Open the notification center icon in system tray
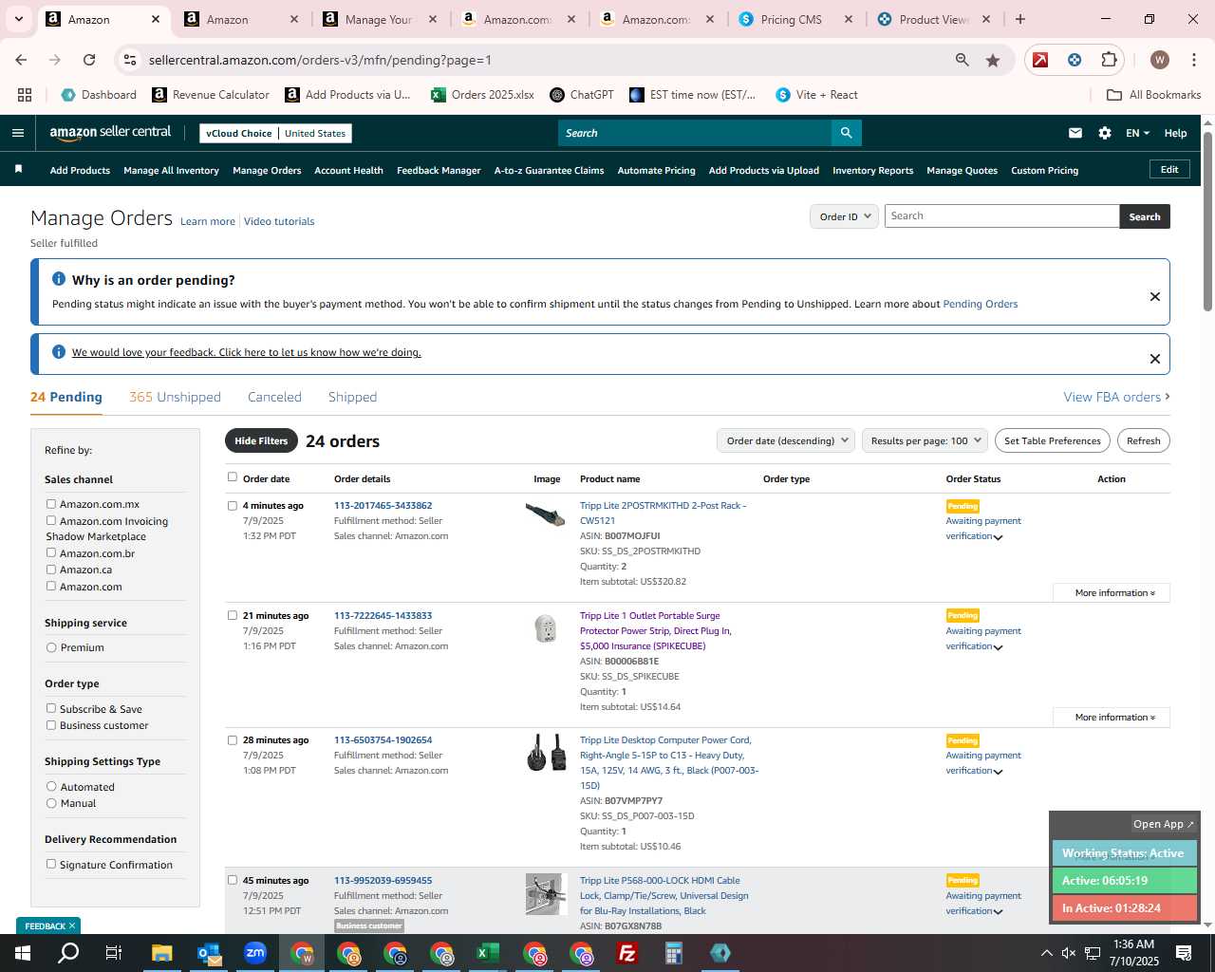 click(x=1184, y=953)
